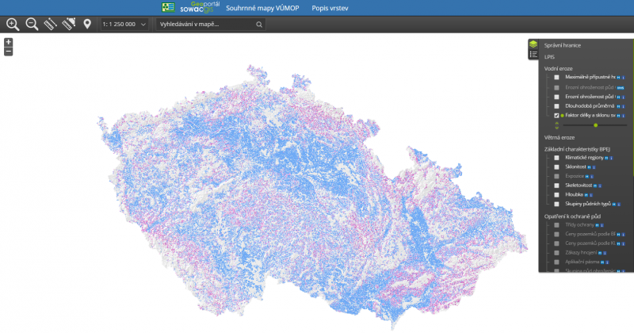634x333 pixels.
Task: Enable the Sklonitost layer checkbox
Action: [x=557, y=167]
